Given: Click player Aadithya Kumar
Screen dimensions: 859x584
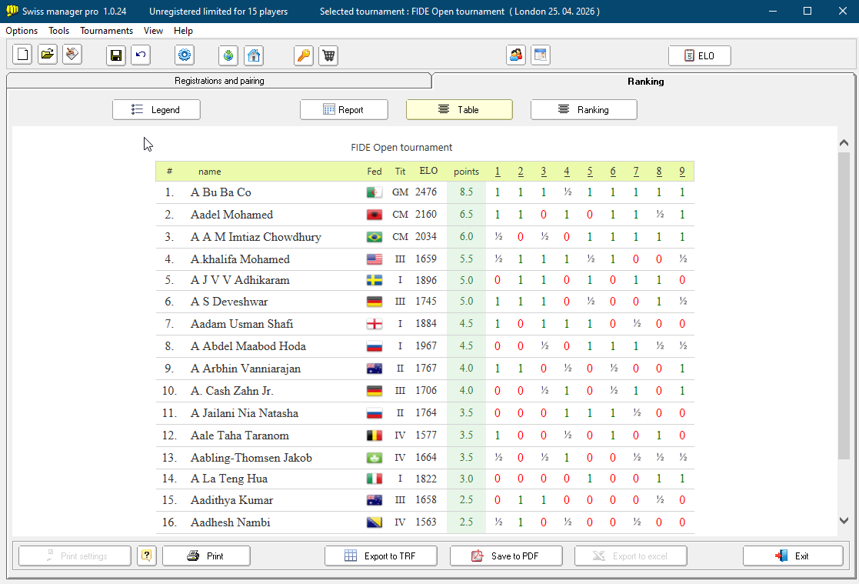Looking at the screenshot, I should click(x=231, y=500).
